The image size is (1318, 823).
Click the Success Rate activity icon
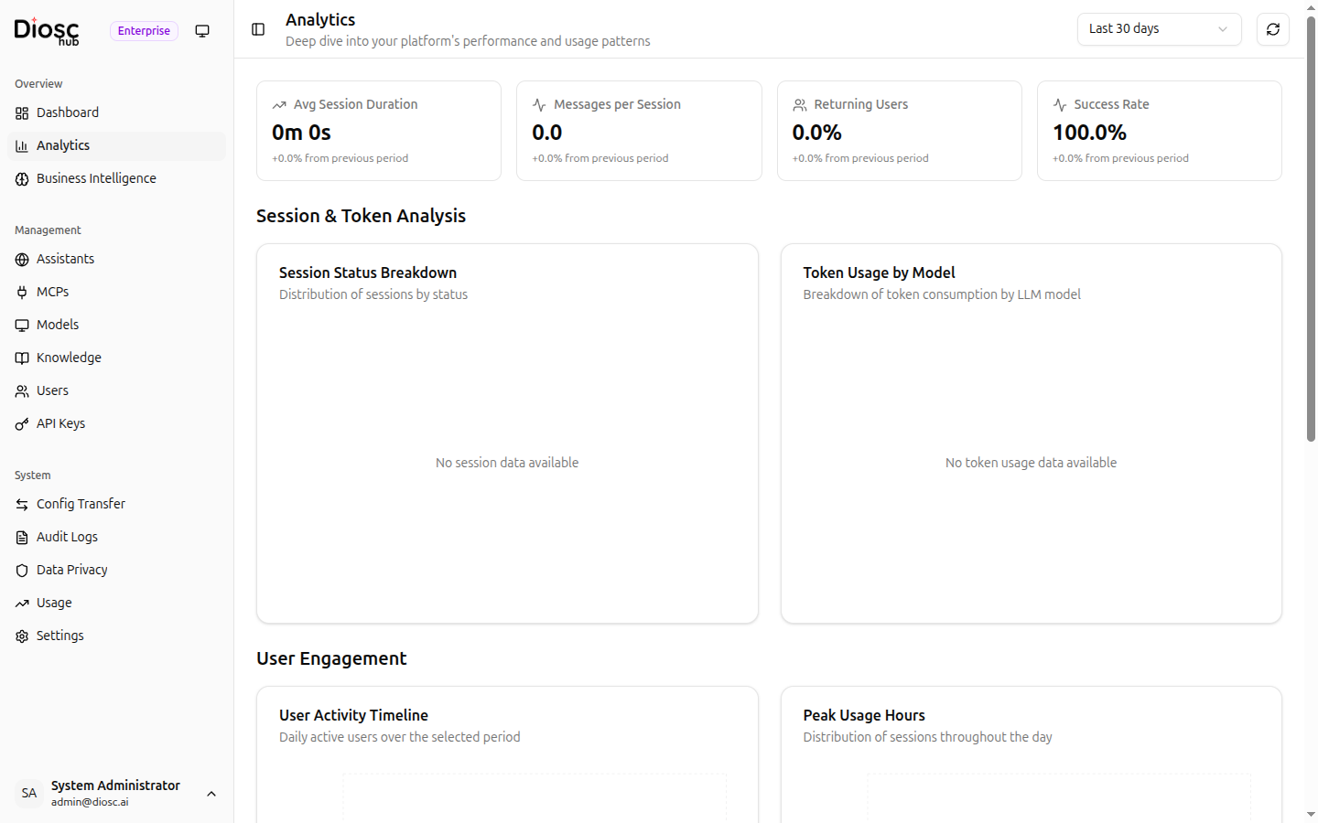click(x=1060, y=105)
